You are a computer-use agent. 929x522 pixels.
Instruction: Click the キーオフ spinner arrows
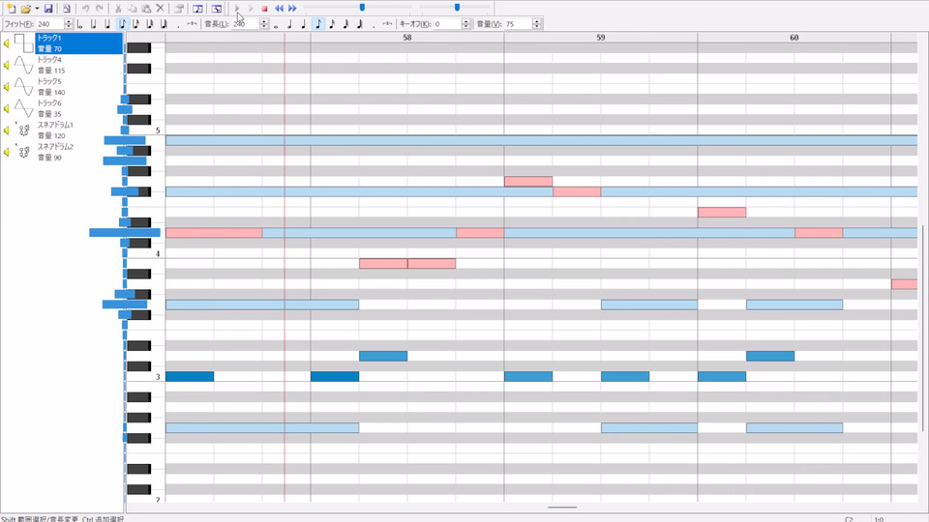click(x=466, y=23)
